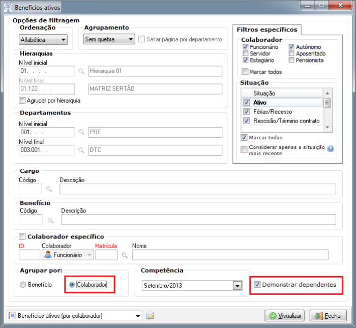This screenshot has height=328, width=356.
Task: Open the Cargo code lookup magnifier
Action: [49, 189]
